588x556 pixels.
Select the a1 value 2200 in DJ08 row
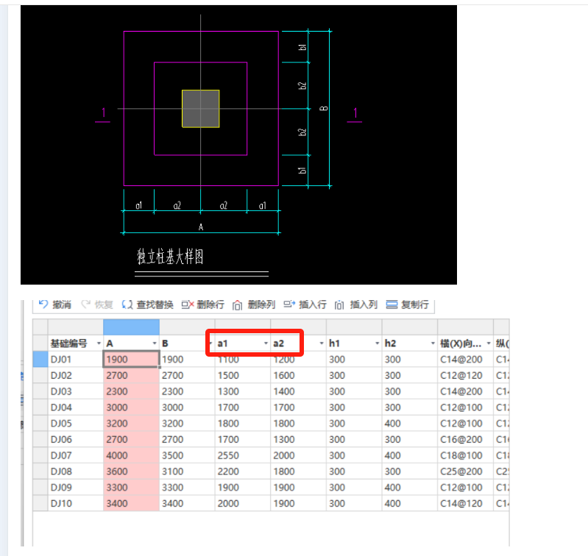[243, 471]
